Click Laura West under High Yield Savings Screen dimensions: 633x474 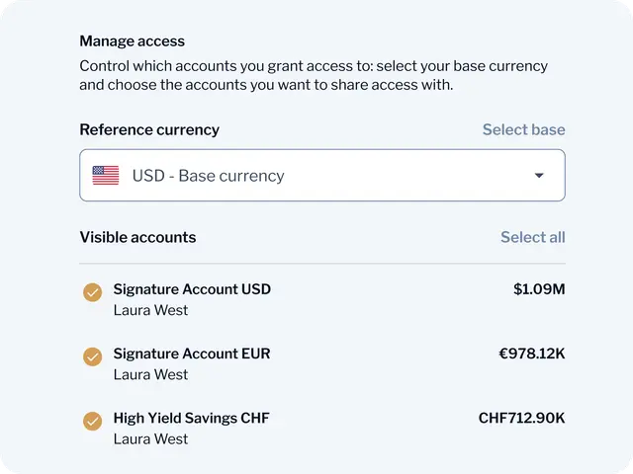[x=150, y=438]
